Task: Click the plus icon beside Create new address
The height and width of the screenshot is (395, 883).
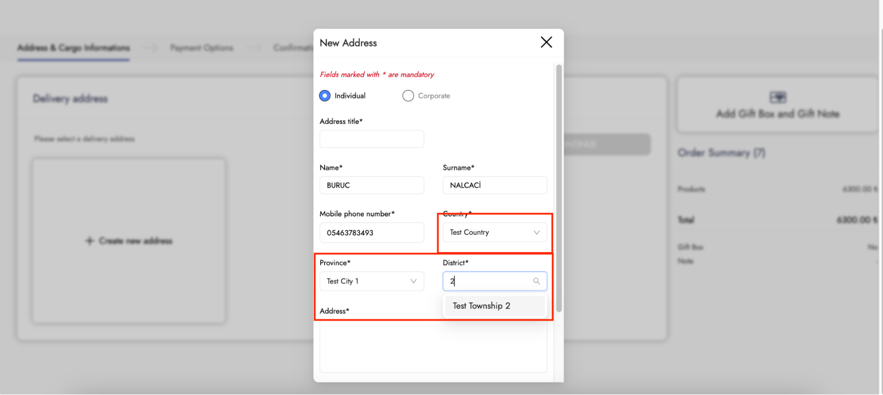Action: 90,241
